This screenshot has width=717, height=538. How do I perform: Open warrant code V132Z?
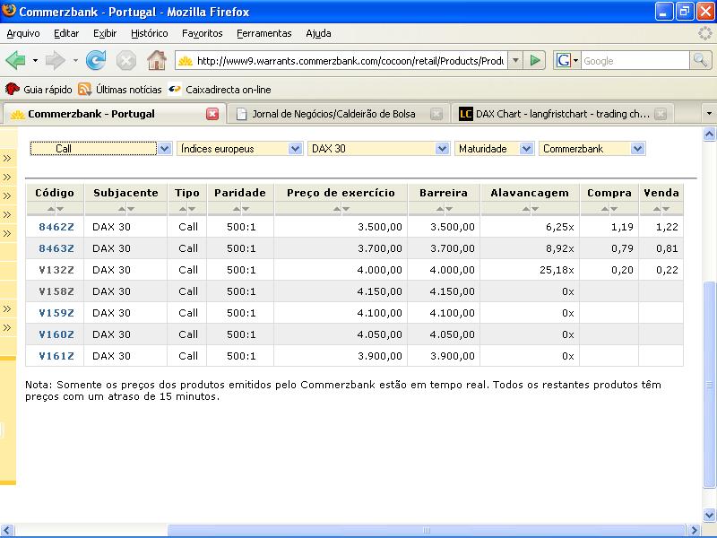[56, 270]
